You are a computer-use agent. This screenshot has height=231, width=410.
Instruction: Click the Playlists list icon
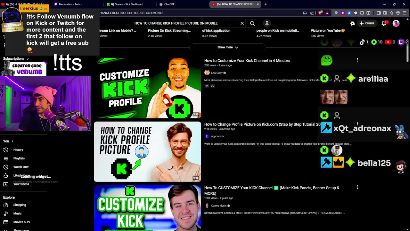pos(6,158)
